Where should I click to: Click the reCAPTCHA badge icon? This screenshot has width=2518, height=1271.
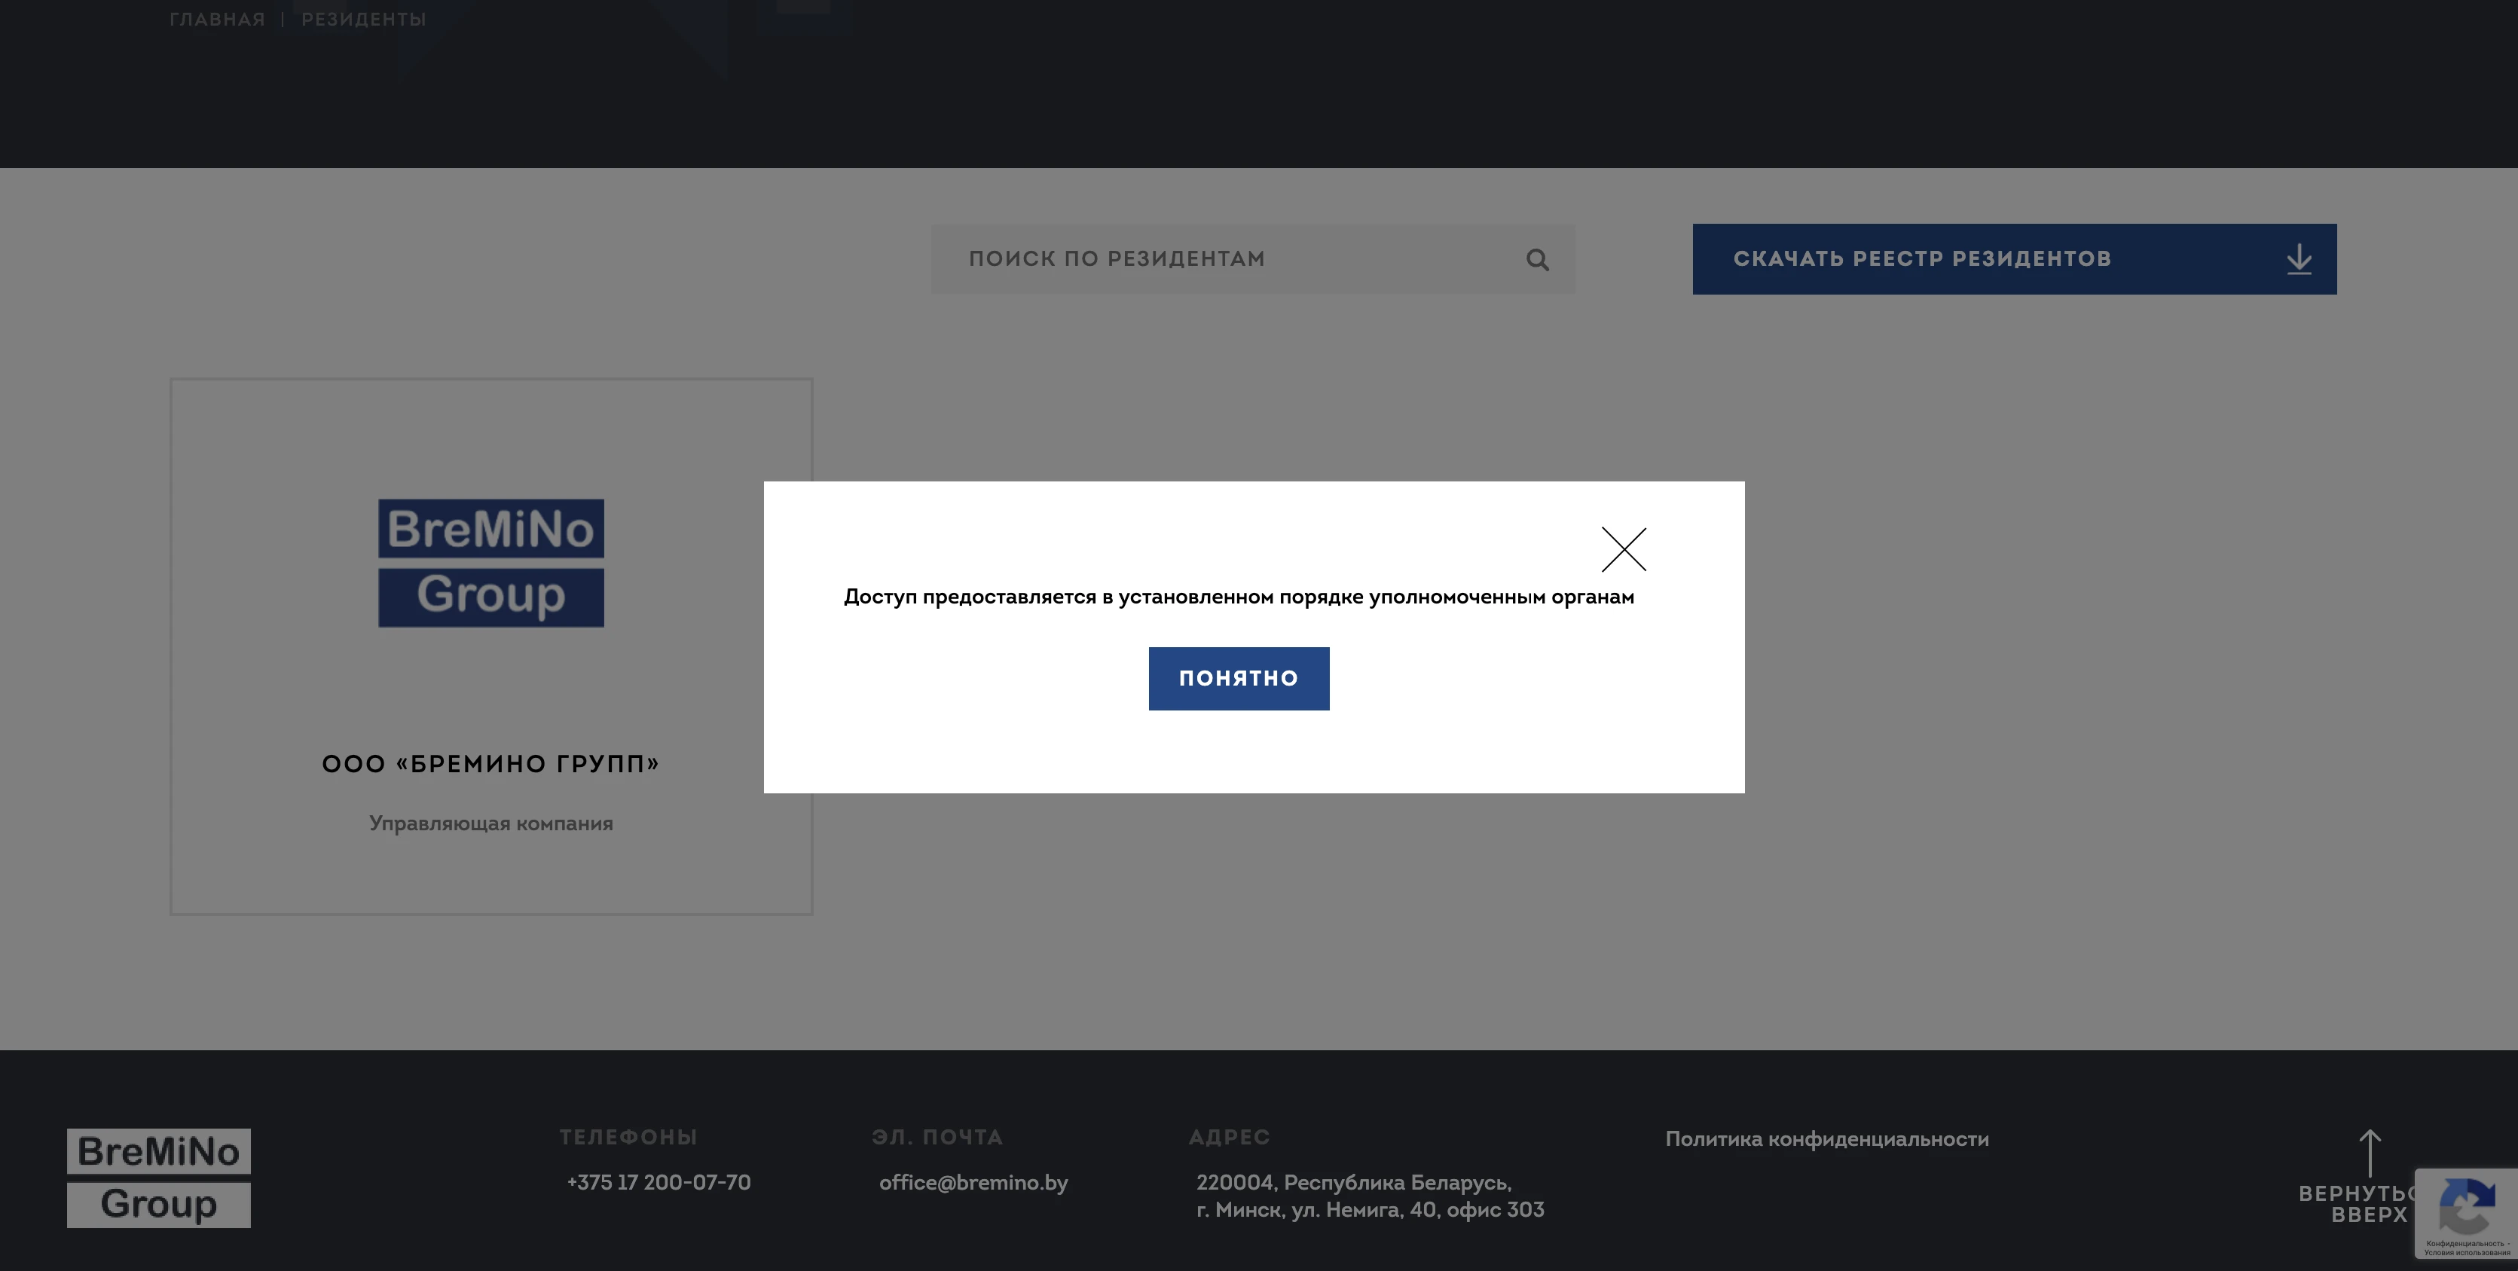coord(2468,1205)
